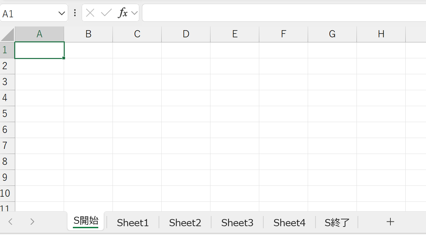This screenshot has width=426, height=235.
Task: Switch to the Sheet2 tab
Action: 185,222
